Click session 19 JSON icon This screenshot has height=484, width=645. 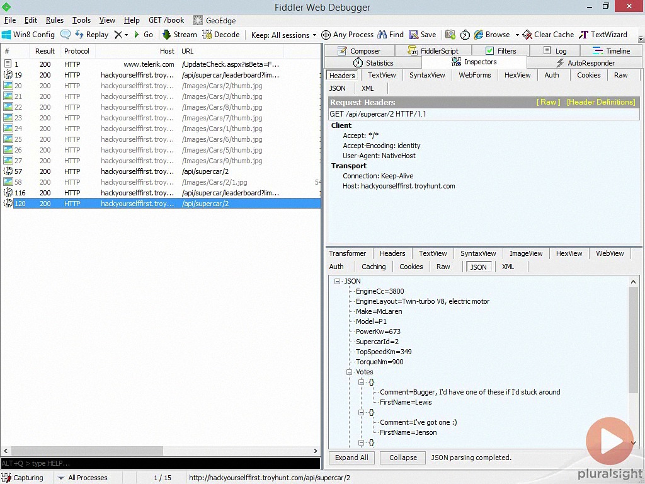(8, 74)
